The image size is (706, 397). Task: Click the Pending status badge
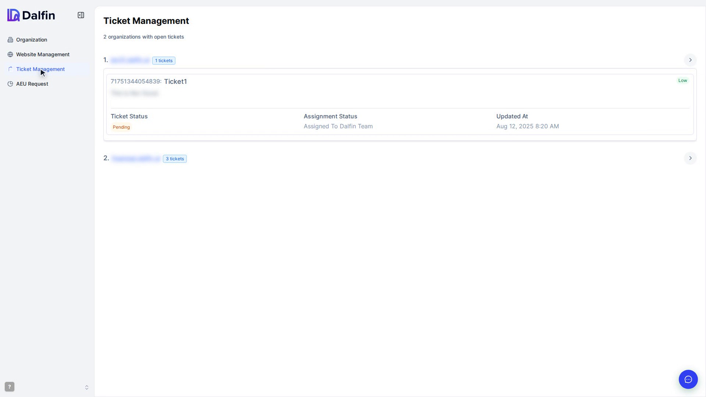click(x=121, y=127)
